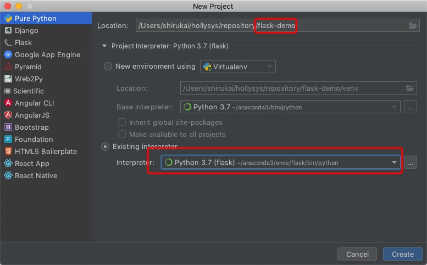Select Existing interpreter radio button
Screen dimensions: 427x265
point(105,147)
